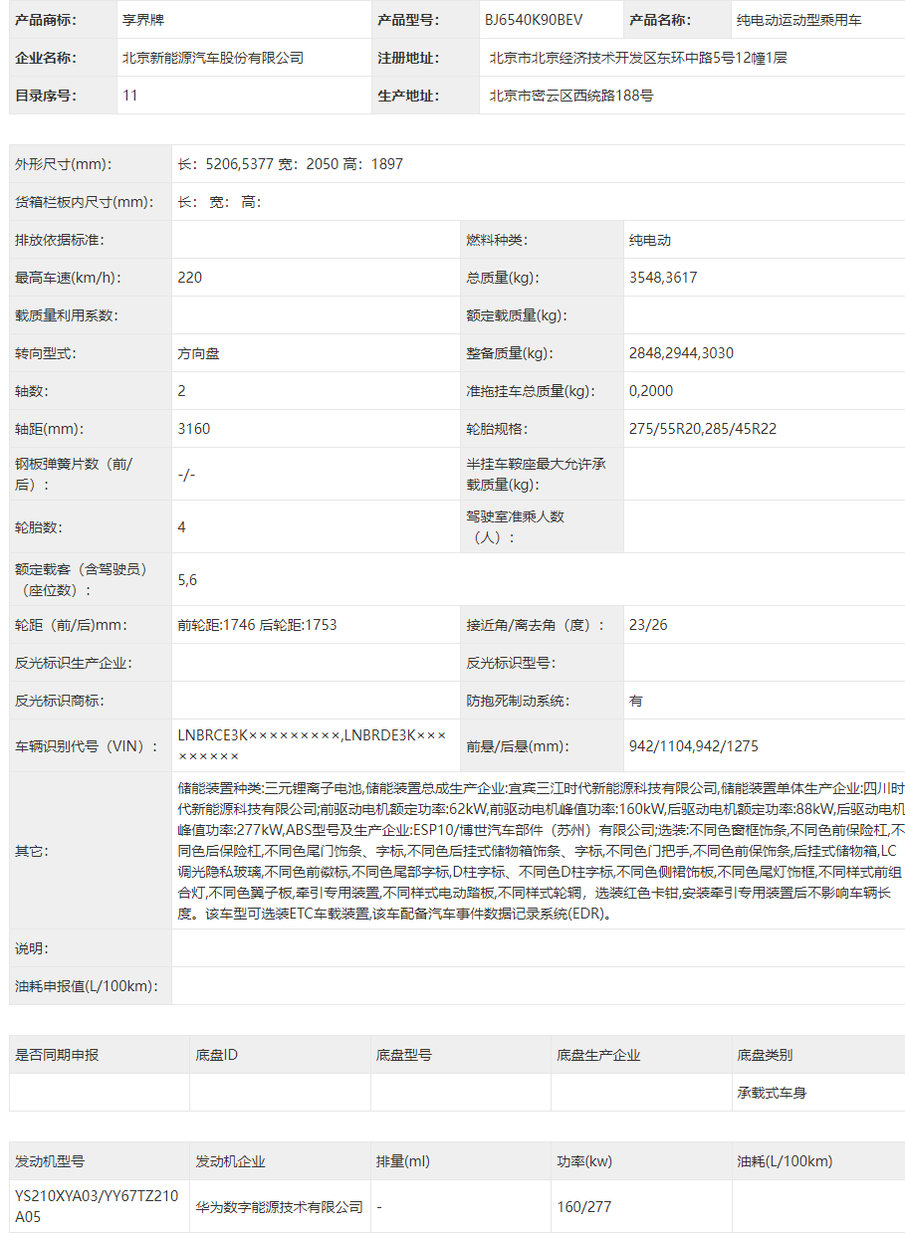This screenshot has height=1233, width=905.
Task: Select chassis type 承载式车身
Action: coord(772,1093)
